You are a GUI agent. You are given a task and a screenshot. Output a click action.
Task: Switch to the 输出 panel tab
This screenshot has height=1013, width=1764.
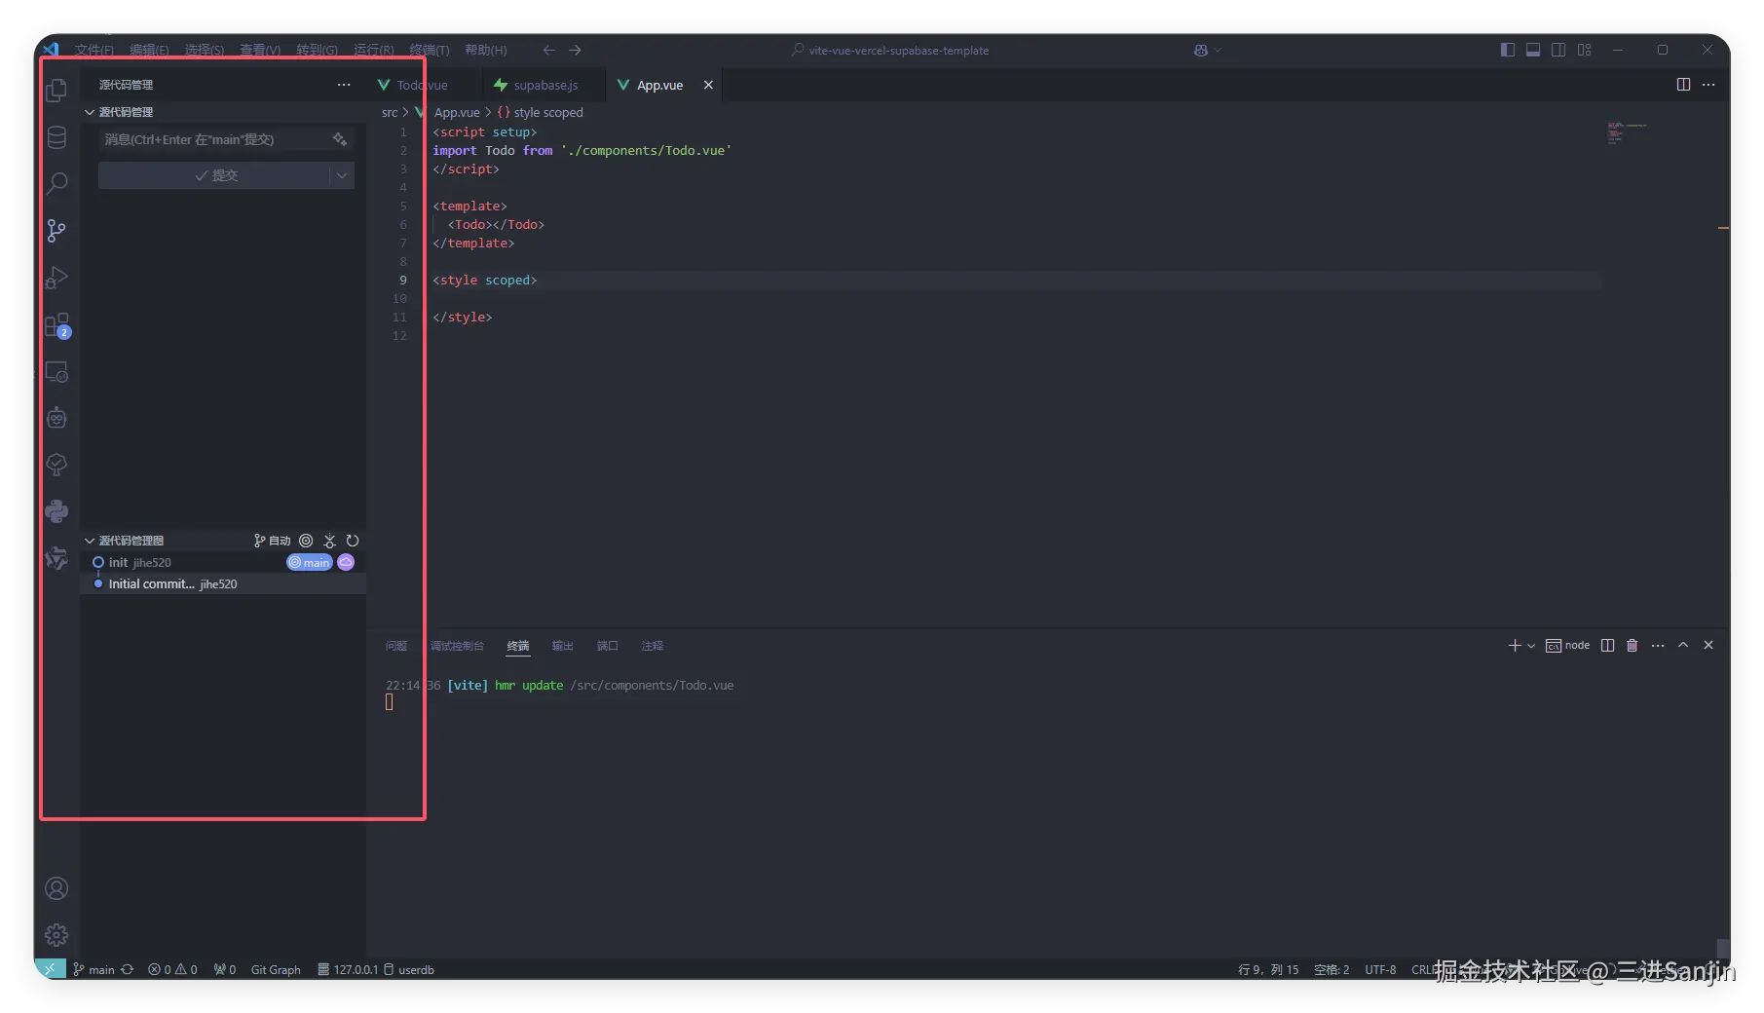pos(563,646)
